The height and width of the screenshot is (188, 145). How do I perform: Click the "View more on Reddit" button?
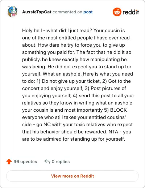pyautogui.click(x=72, y=176)
